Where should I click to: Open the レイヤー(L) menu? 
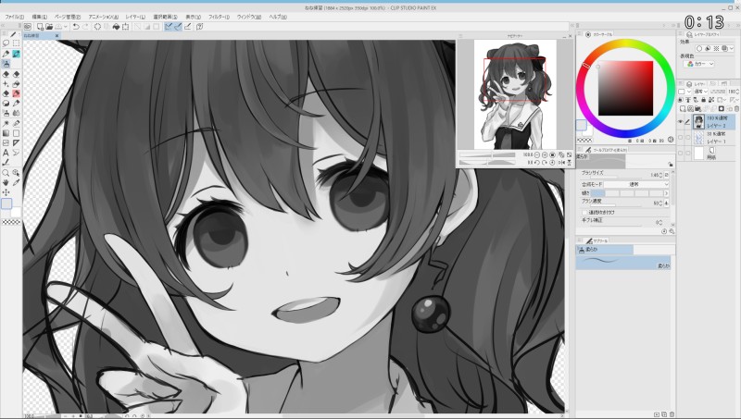(135, 17)
